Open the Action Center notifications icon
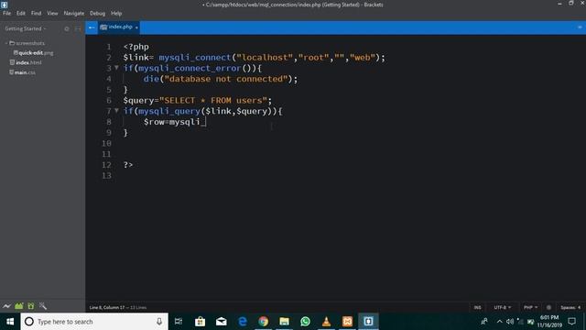This screenshot has width=586, height=330. [x=572, y=322]
